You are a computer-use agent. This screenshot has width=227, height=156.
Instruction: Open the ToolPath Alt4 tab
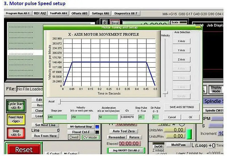58,13
